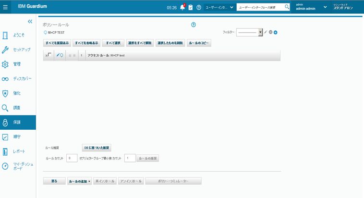Click the ルールのコピー button

coord(199,43)
